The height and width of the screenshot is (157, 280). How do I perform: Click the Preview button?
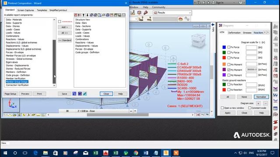click(25, 94)
